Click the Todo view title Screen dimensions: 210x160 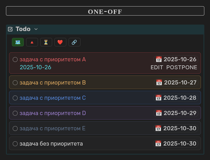tap(23, 29)
